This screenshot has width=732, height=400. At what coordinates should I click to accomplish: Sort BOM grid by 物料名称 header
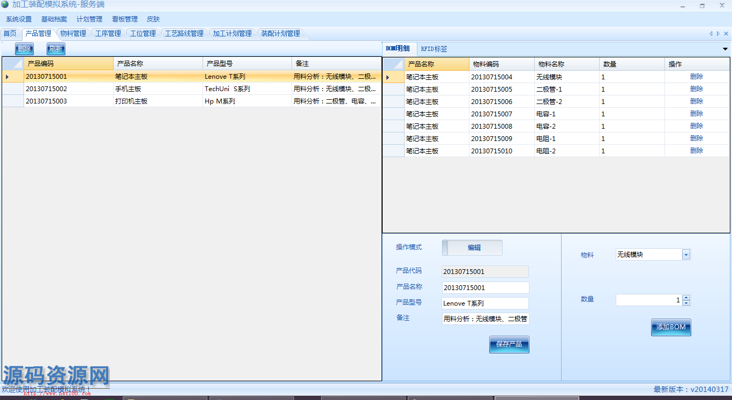point(567,64)
